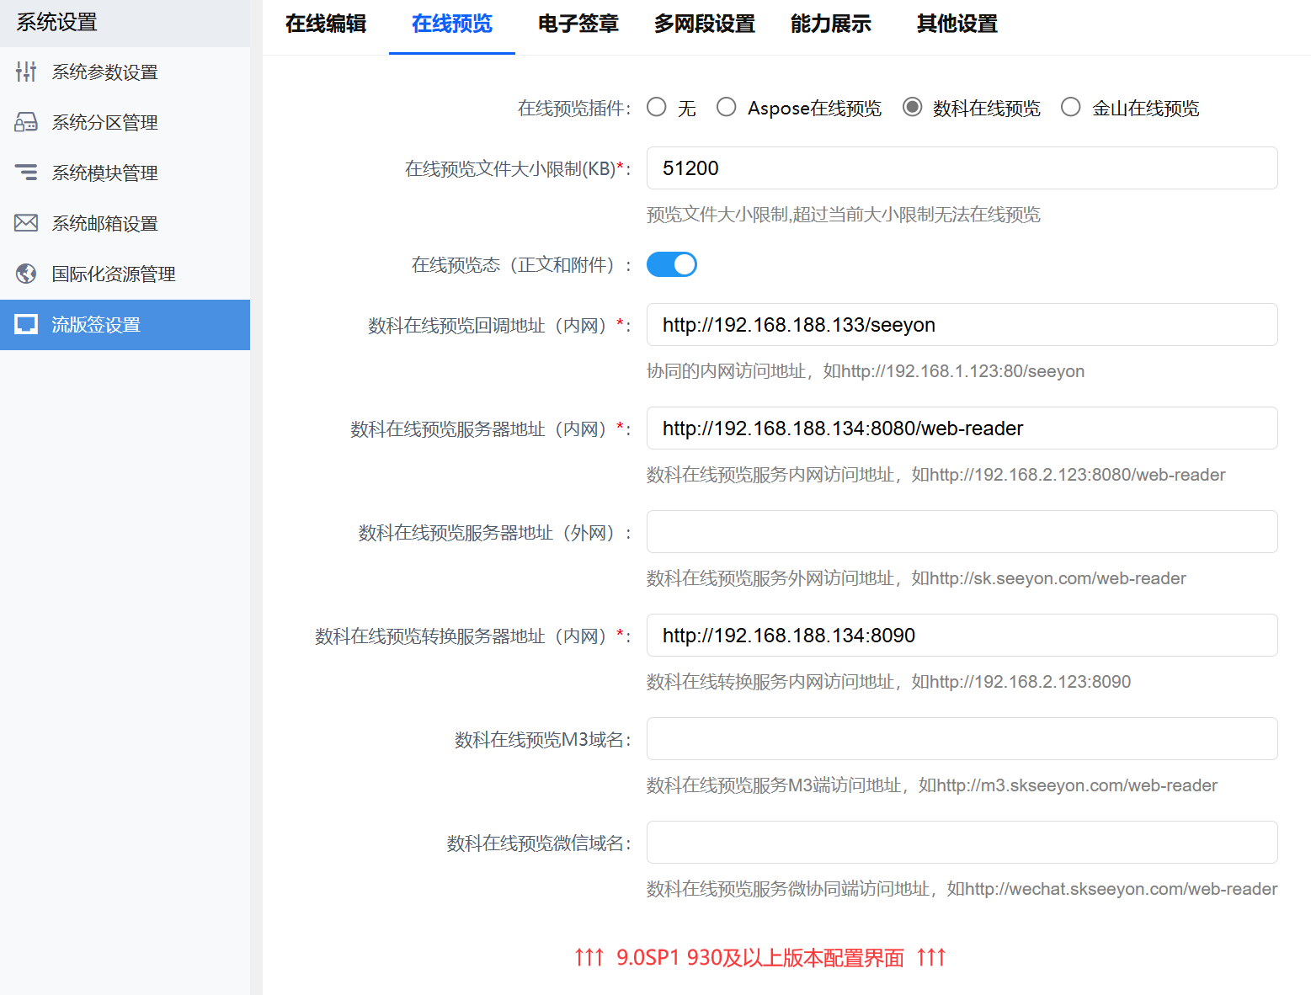Click the empty 数科在线预览M3域名 field

[x=962, y=739]
